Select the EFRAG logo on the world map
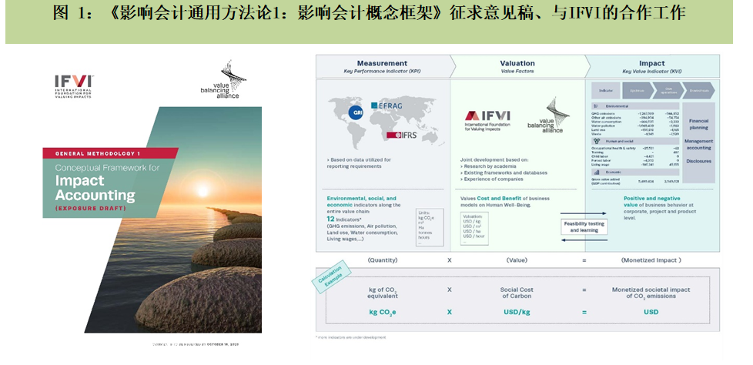Image resolution: width=753 pixels, height=365 pixels. point(386,105)
